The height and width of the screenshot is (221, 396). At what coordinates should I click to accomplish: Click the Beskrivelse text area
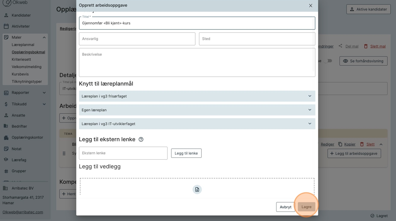point(197,62)
